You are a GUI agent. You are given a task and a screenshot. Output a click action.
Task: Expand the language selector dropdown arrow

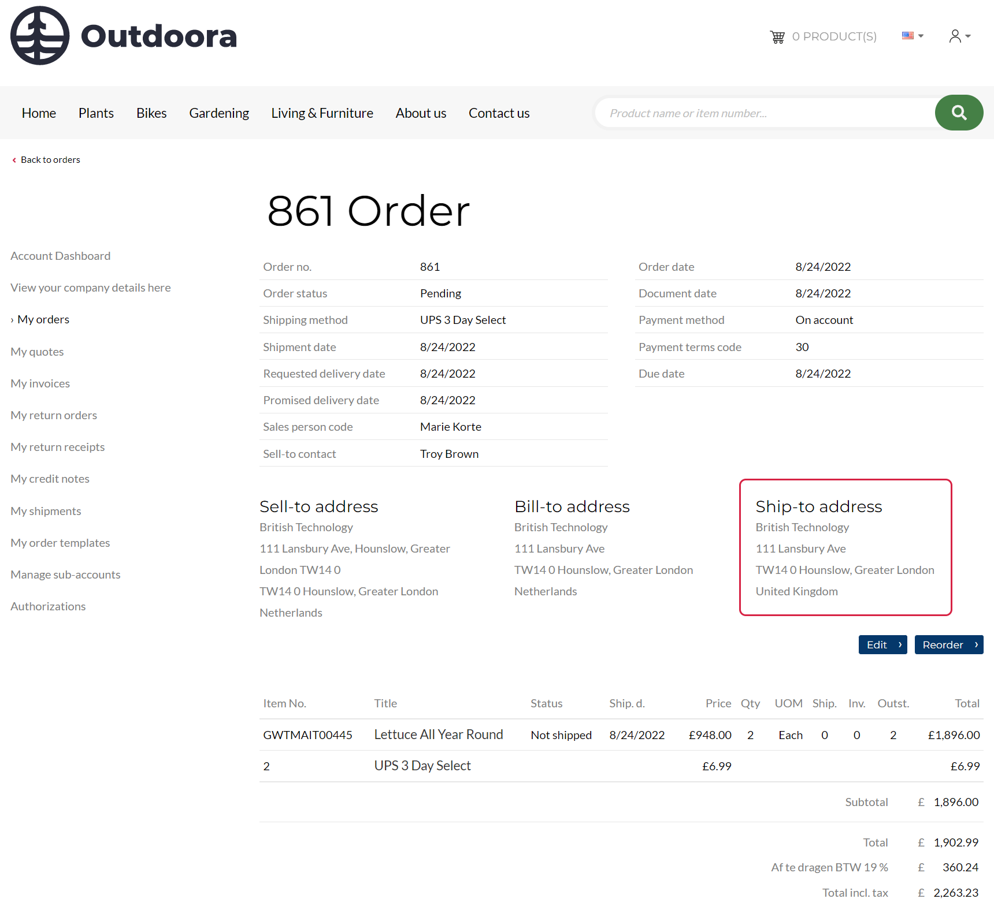(921, 36)
